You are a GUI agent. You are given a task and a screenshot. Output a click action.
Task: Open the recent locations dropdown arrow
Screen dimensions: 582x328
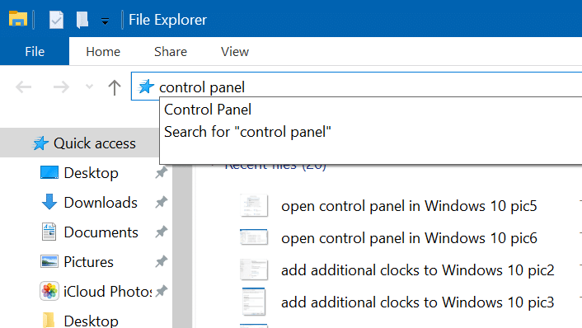[89, 87]
